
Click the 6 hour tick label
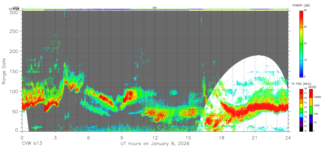coord(88,138)
